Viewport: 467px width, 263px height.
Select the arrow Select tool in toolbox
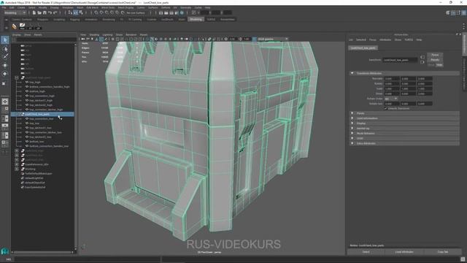(5, 40)
